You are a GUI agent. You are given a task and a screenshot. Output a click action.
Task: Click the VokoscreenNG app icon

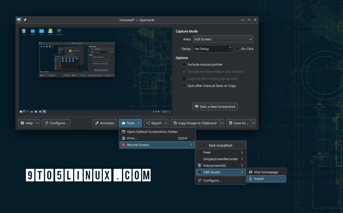click(x=200, y=166)
